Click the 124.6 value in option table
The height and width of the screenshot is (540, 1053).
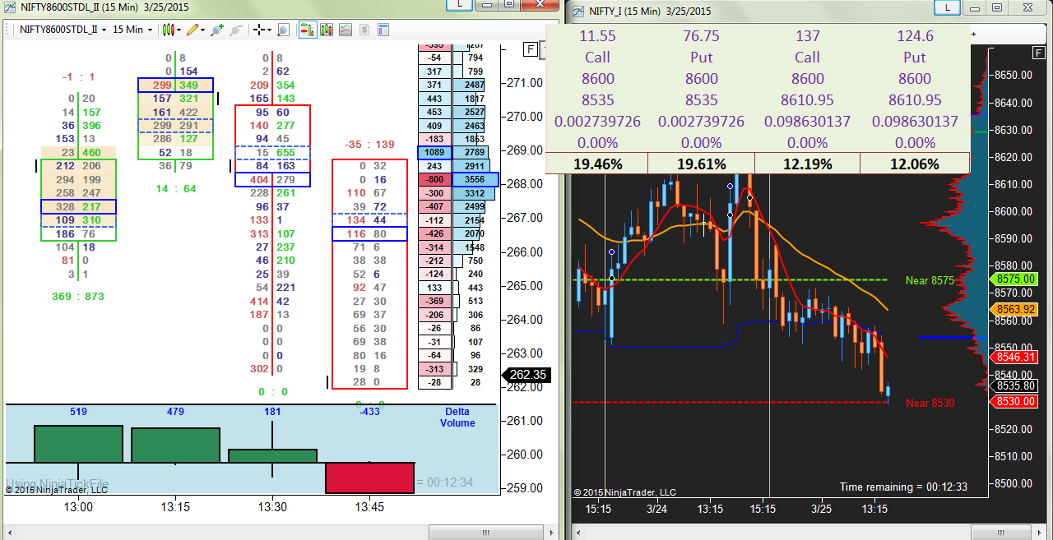pyautogui.click(x=915, y=36)
